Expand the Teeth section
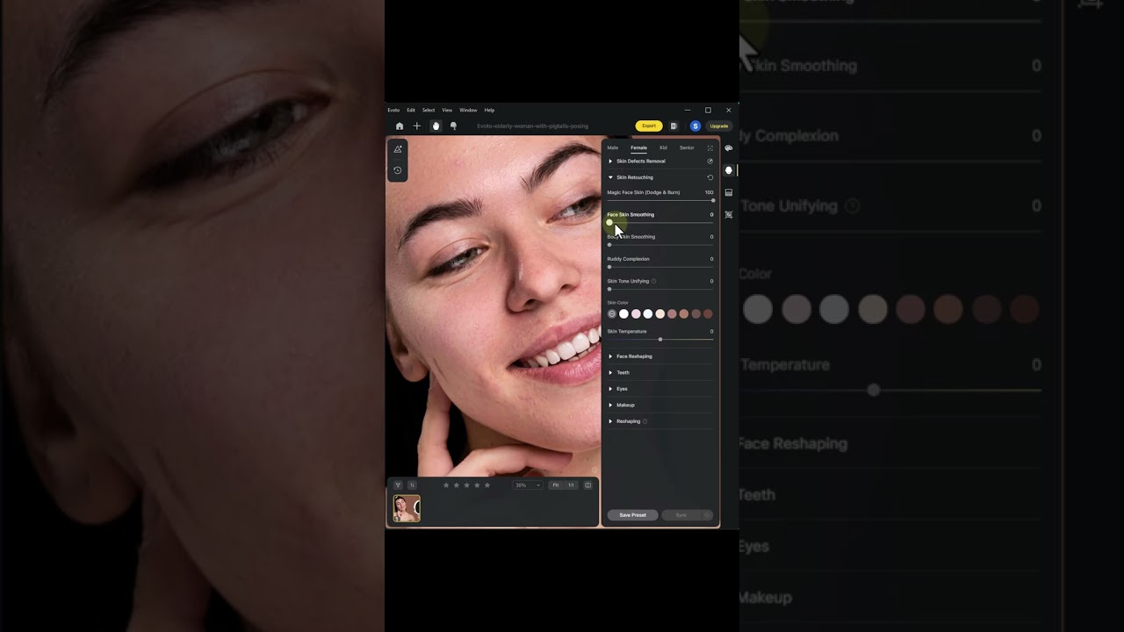The image size is (1124, 632). click(x=610, y=373)
